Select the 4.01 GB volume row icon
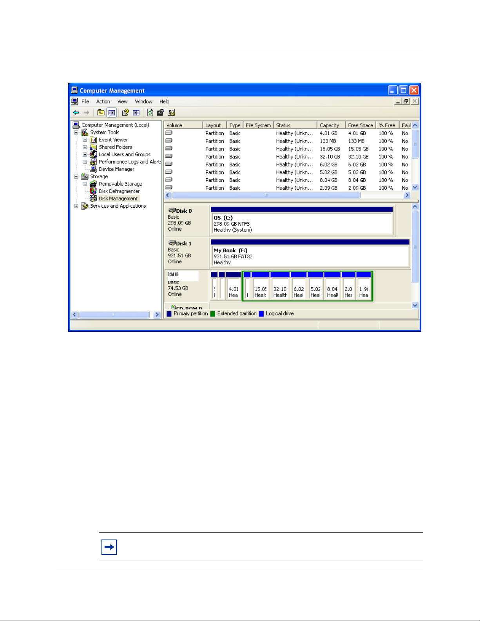 [x=169, y=133]
